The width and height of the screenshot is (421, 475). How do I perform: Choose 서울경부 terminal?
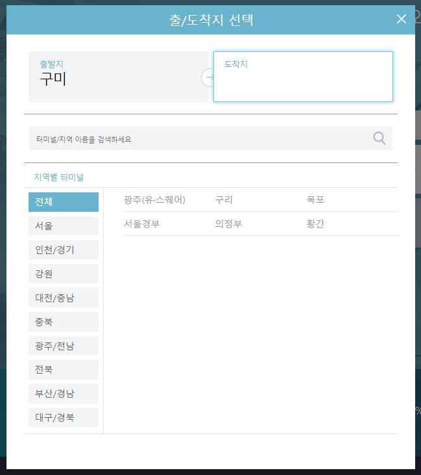[x=141, y=224]
